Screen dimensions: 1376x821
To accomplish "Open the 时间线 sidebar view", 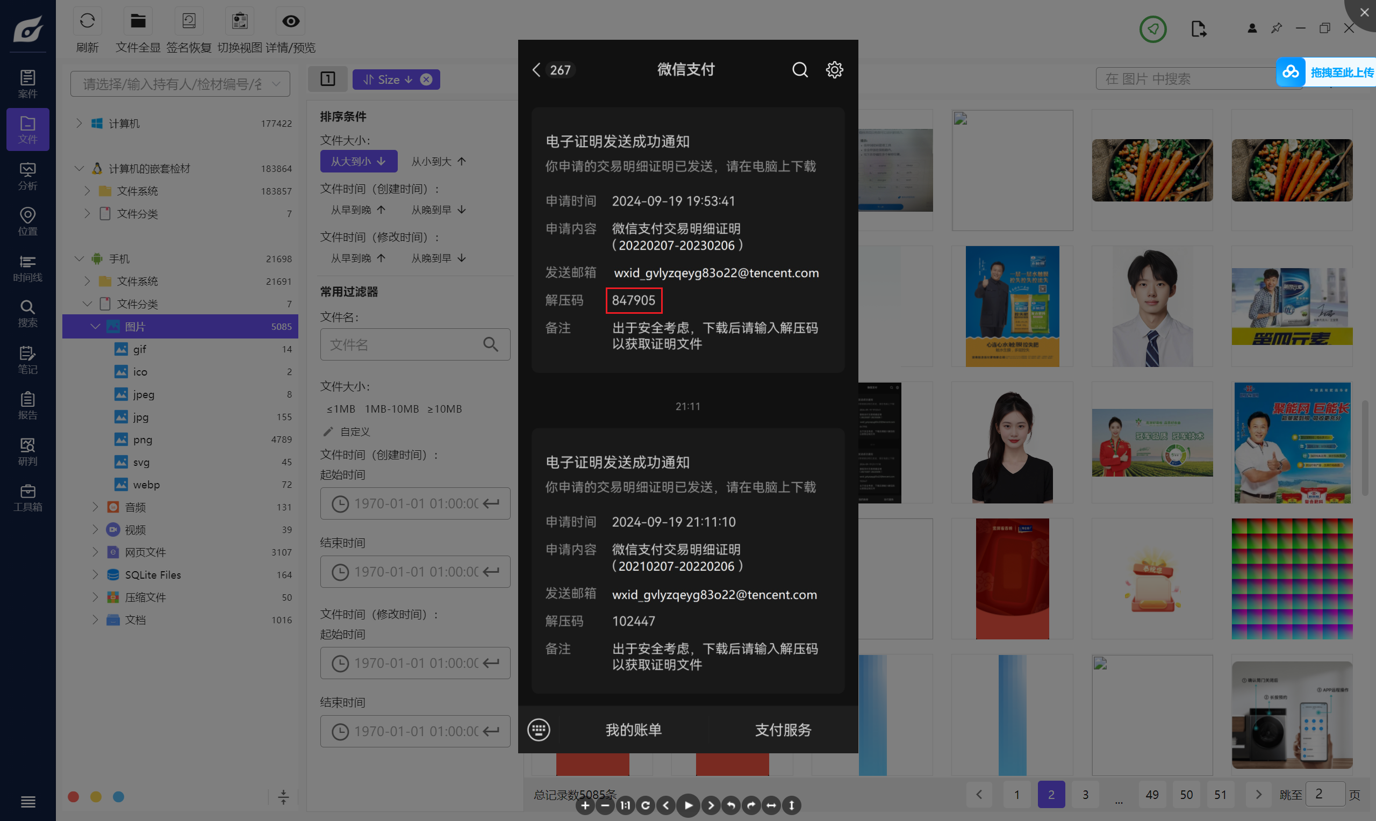I will pyautogui.click(x=27, y=268).
